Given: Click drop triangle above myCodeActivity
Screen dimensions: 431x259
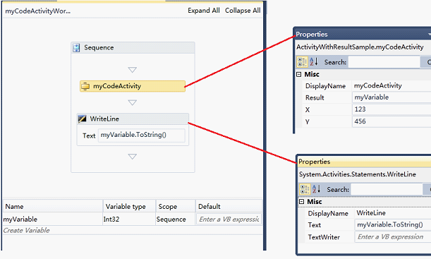Looking at the screenshot, I should [132, 70].
